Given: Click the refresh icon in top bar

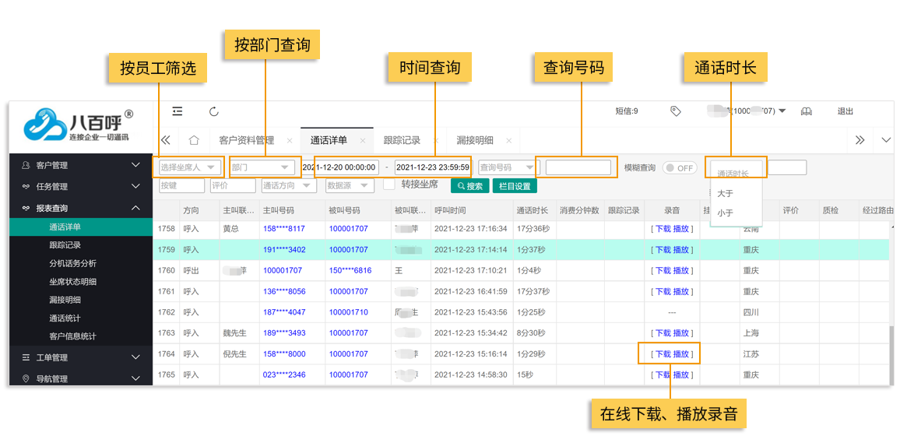Looking at the screenshot, I should click(214, 111).
